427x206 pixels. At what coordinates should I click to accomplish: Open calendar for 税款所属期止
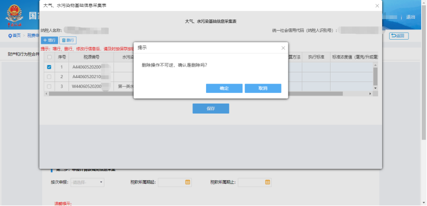coord(267,182)
